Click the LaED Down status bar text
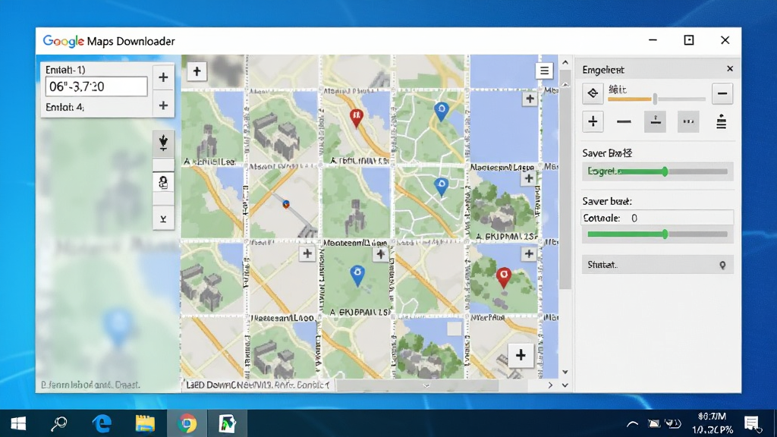The height and width of the screenshot is (437, 777). click(x=258, y=385)
